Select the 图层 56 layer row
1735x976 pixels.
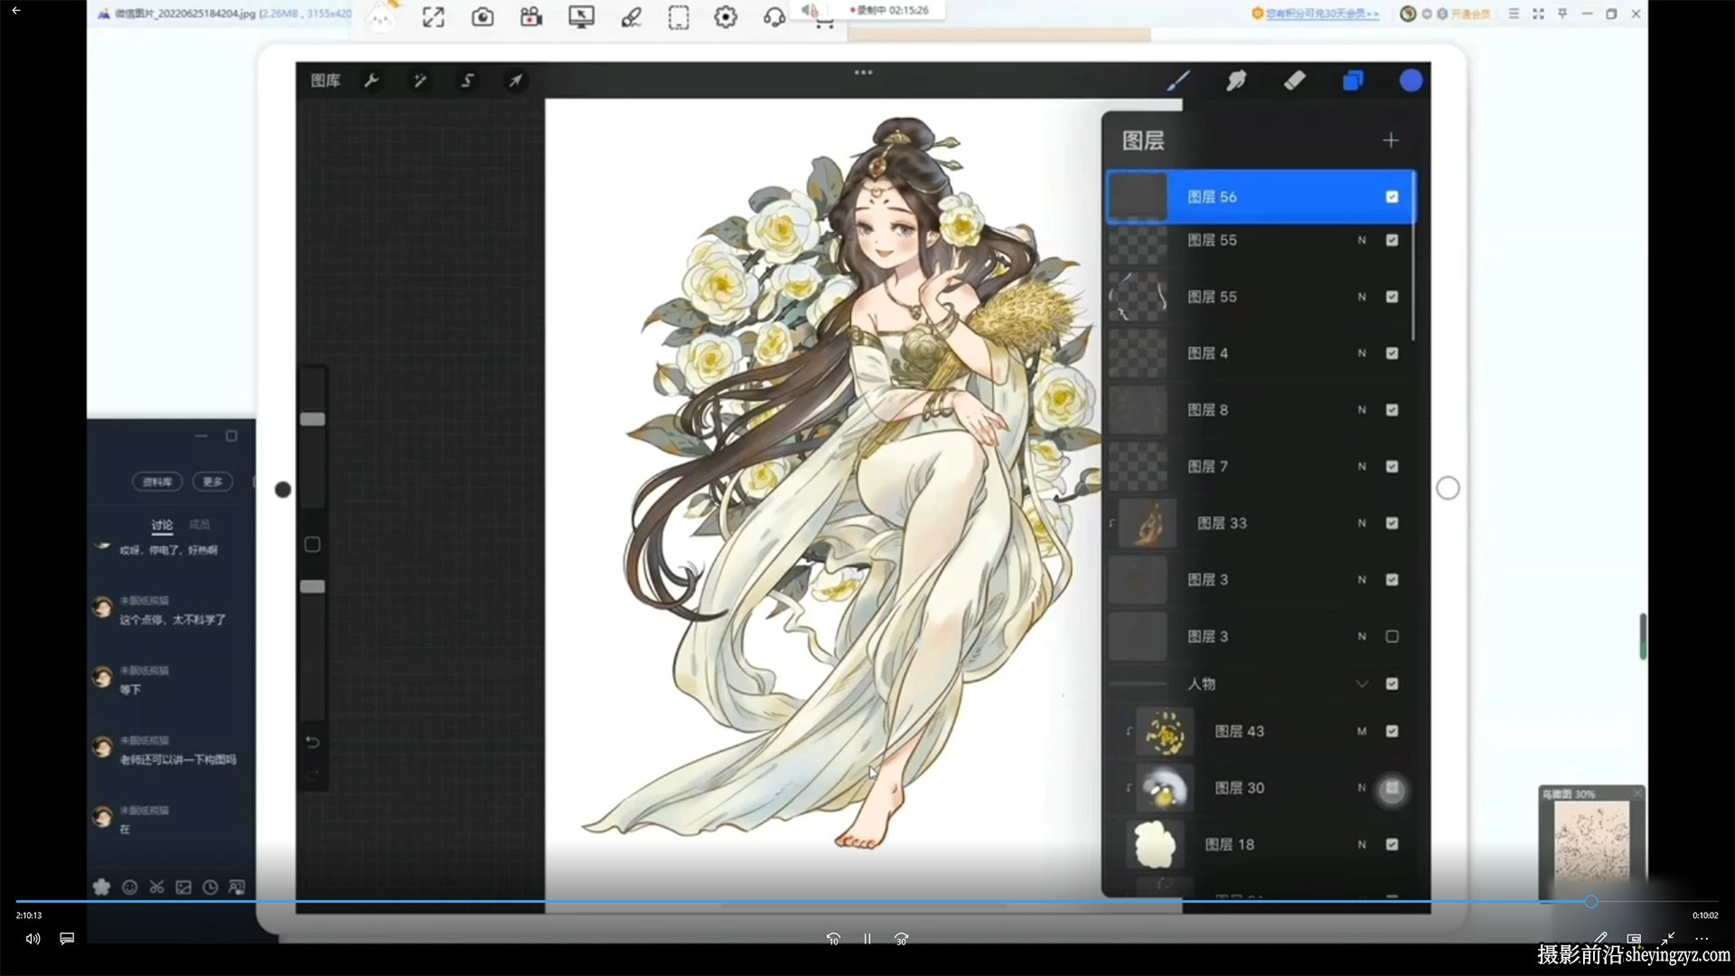coord(1261,197)
